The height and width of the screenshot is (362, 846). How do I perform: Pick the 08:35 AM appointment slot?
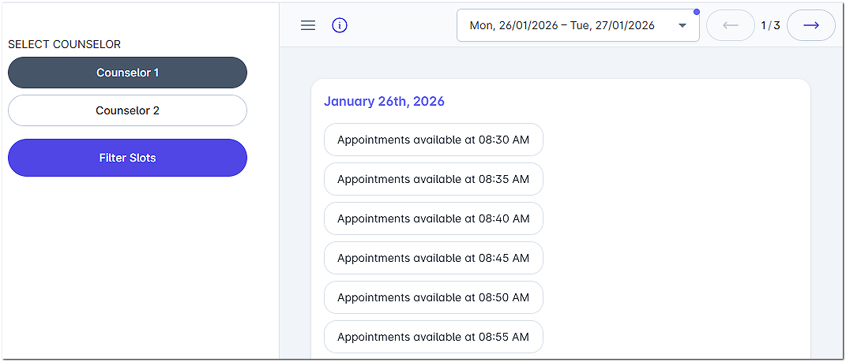coord(433,179)
